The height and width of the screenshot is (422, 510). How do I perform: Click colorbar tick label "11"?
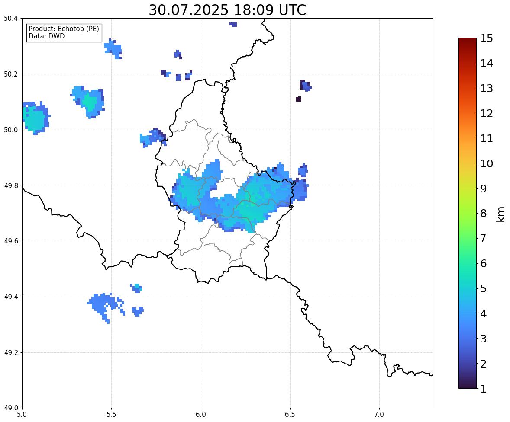point(487,138)
